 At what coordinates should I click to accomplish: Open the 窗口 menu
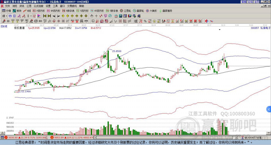62,6
